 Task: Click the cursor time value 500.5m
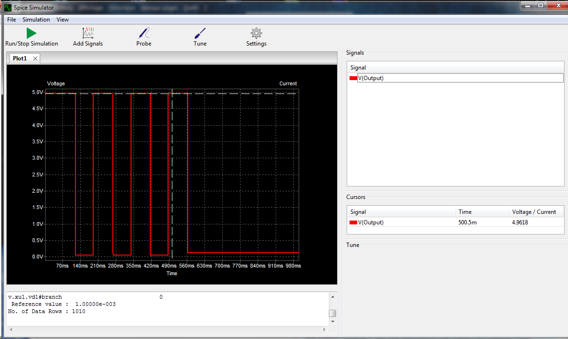(x=467, y=222)
